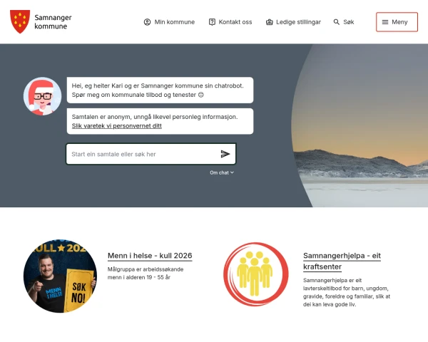Open Menn i helse - kull 2026 article
This screenshot has height=342, width=428.
[x=150, y=256]
